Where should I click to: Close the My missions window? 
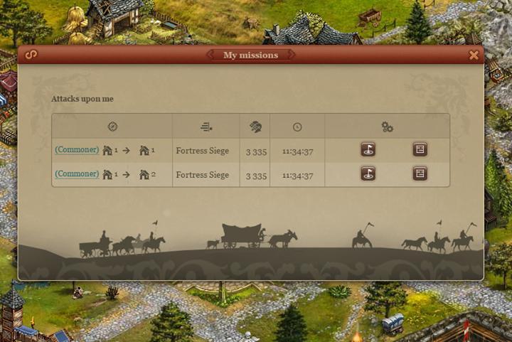[x=473, y=55]
